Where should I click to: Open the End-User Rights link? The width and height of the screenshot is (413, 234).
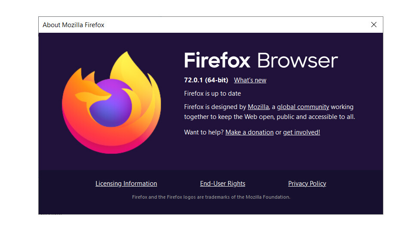click(222, 184)
